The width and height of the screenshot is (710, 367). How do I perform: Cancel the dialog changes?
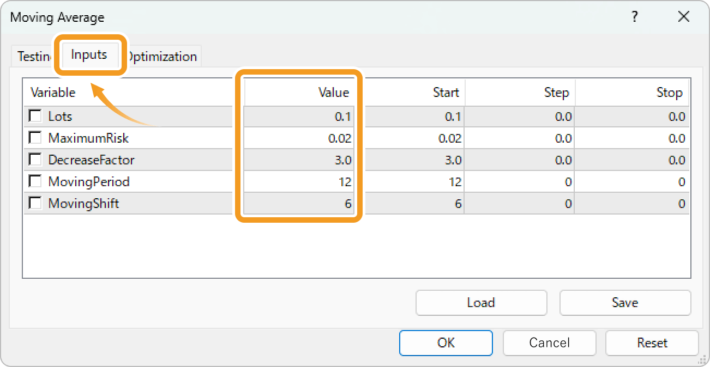549,343
